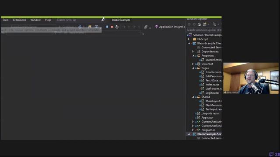Select Connected Services under BlazorExample.Client
This screenshot has height=157, width=280.
(x=211, y=48)
